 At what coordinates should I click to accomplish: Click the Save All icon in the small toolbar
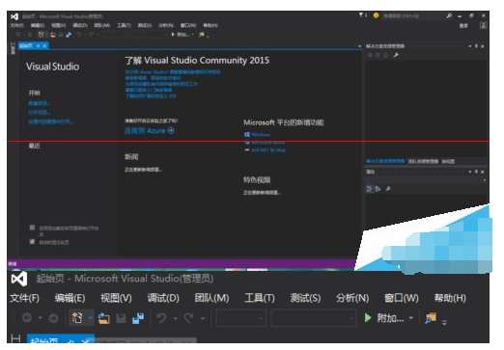point(69,35)
